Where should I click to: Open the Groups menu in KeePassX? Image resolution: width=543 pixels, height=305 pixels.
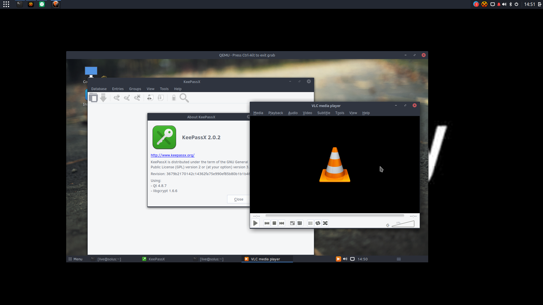[135, 89]
